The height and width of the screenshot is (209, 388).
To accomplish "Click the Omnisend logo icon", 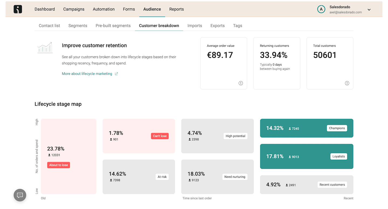I will pyautogui.click(x=18, y=9).
